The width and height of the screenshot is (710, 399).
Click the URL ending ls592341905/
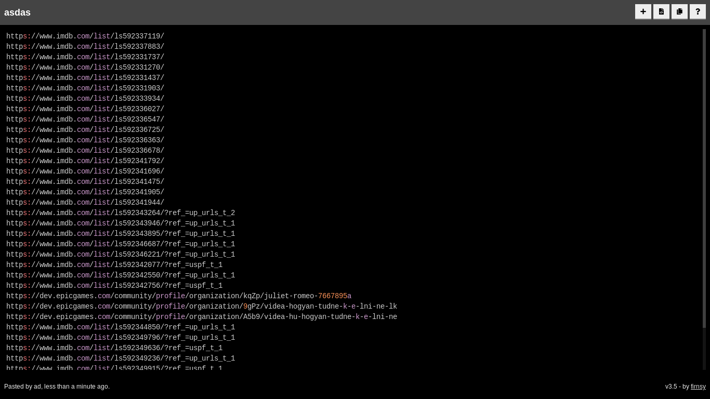(85, 192)
